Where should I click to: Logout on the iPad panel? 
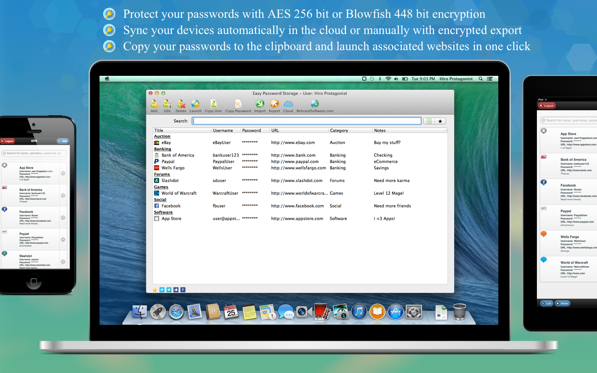[547, 105]
